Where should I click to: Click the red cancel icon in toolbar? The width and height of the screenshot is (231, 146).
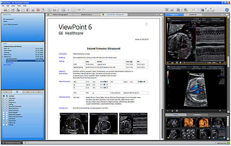(38, 10)
